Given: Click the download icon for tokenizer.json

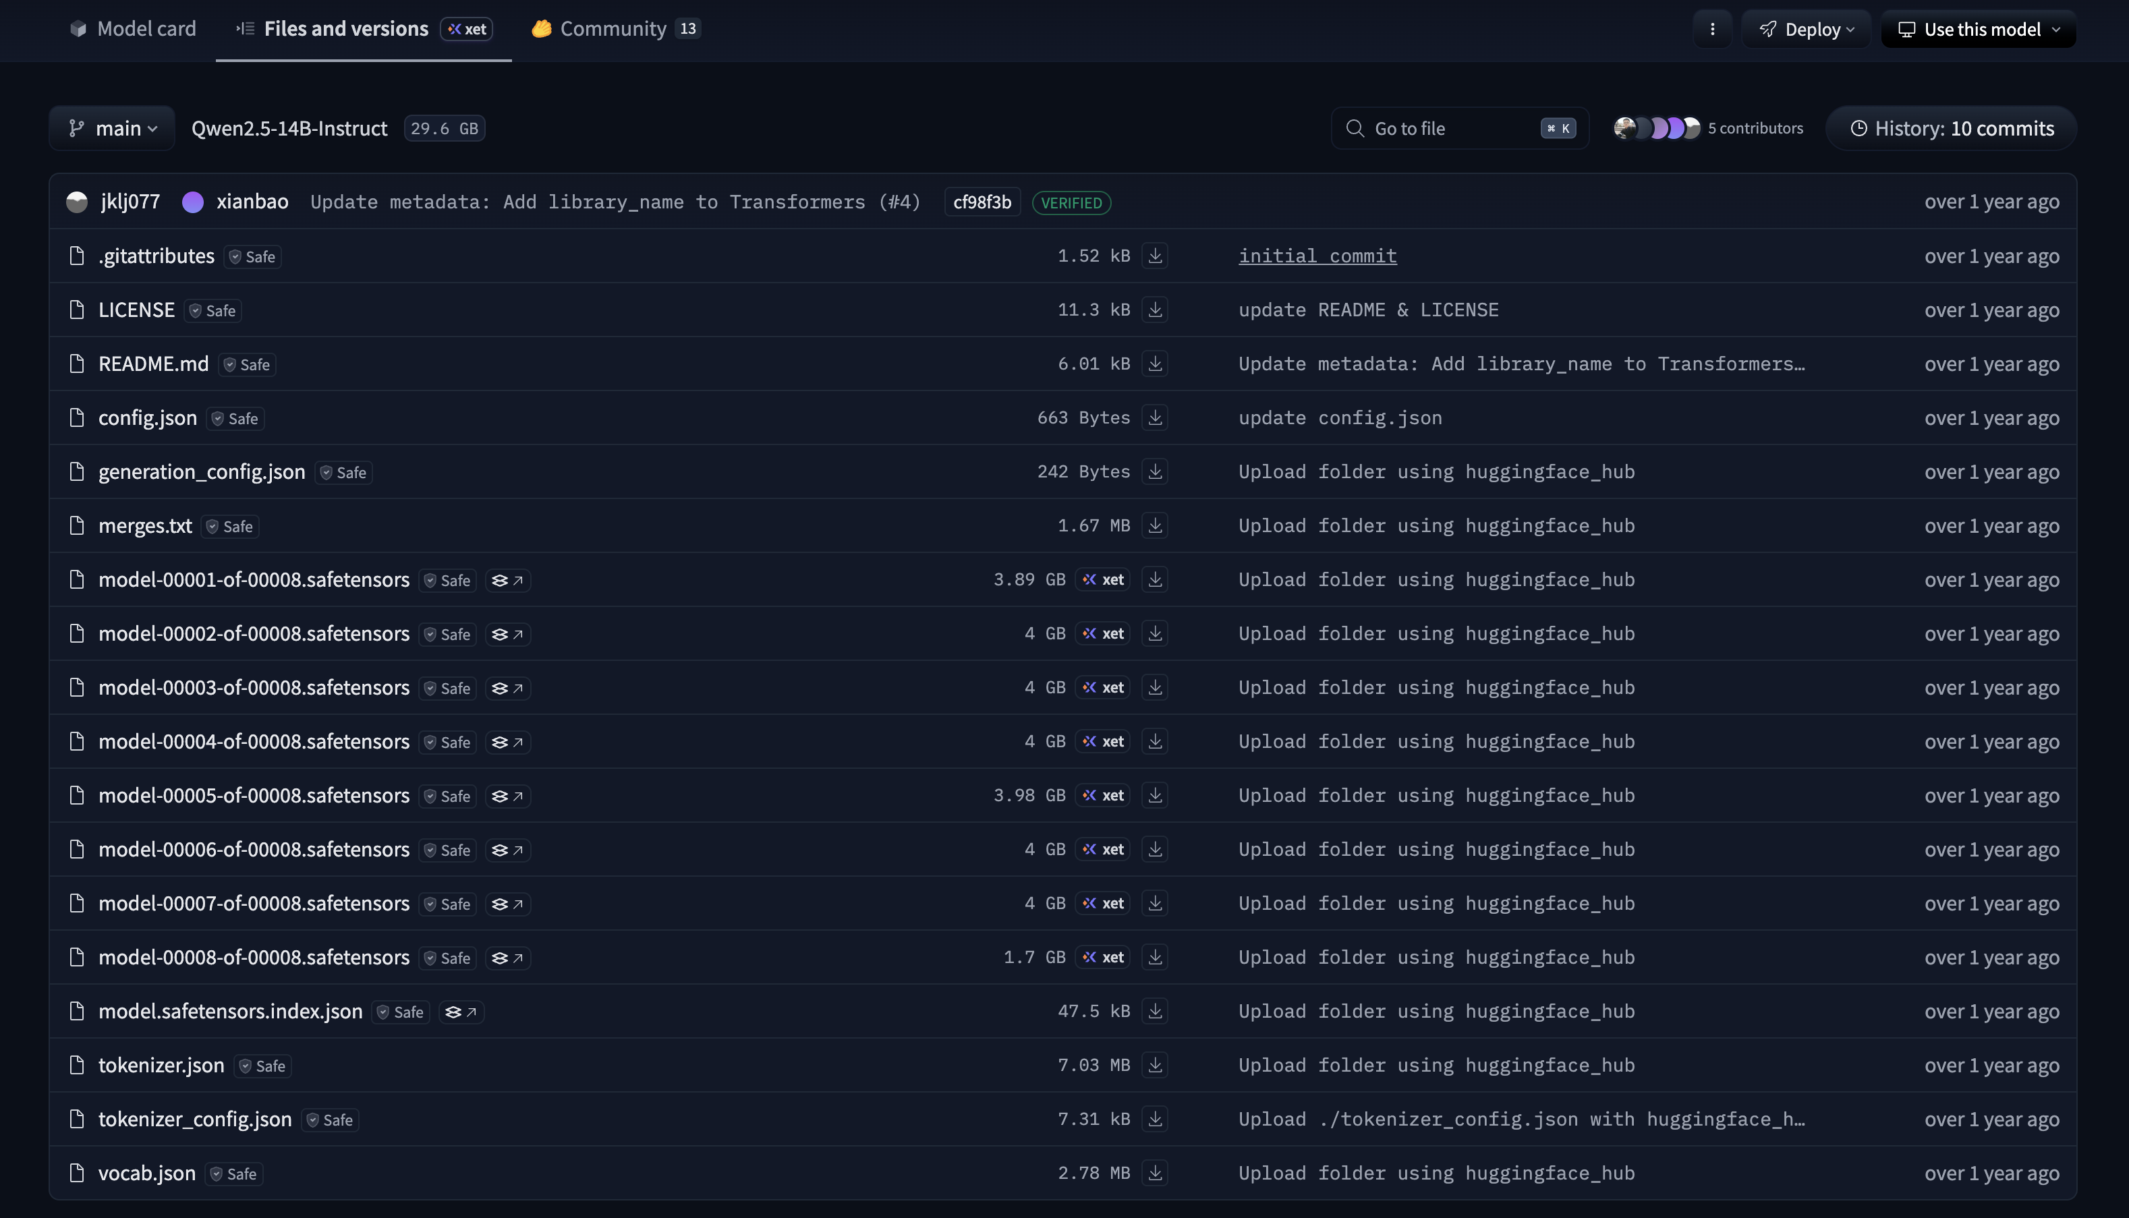Looking at the screenshot, I should pyautogui.click(x=1156, y=1065).
